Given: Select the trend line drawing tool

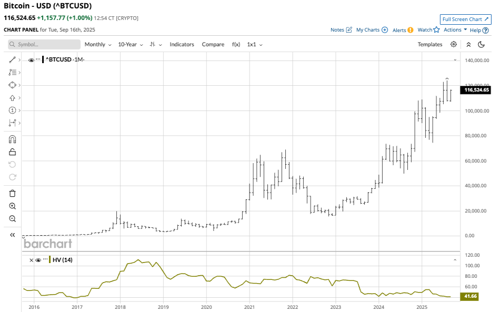Looking at the screenshot, I should coord(12,59).
